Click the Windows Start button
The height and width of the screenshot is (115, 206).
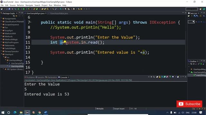(3, 112)
